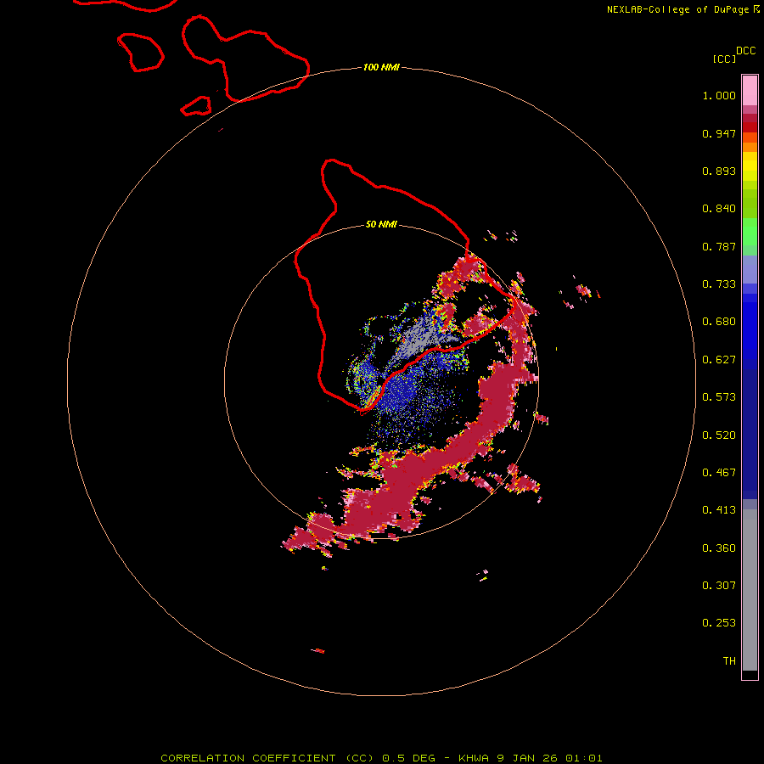The width and height of the screenshot is (764, 764).
Task: Click the small echo cluster near the 100 NMI ring's bottom
Action: [x=317, y=650]
